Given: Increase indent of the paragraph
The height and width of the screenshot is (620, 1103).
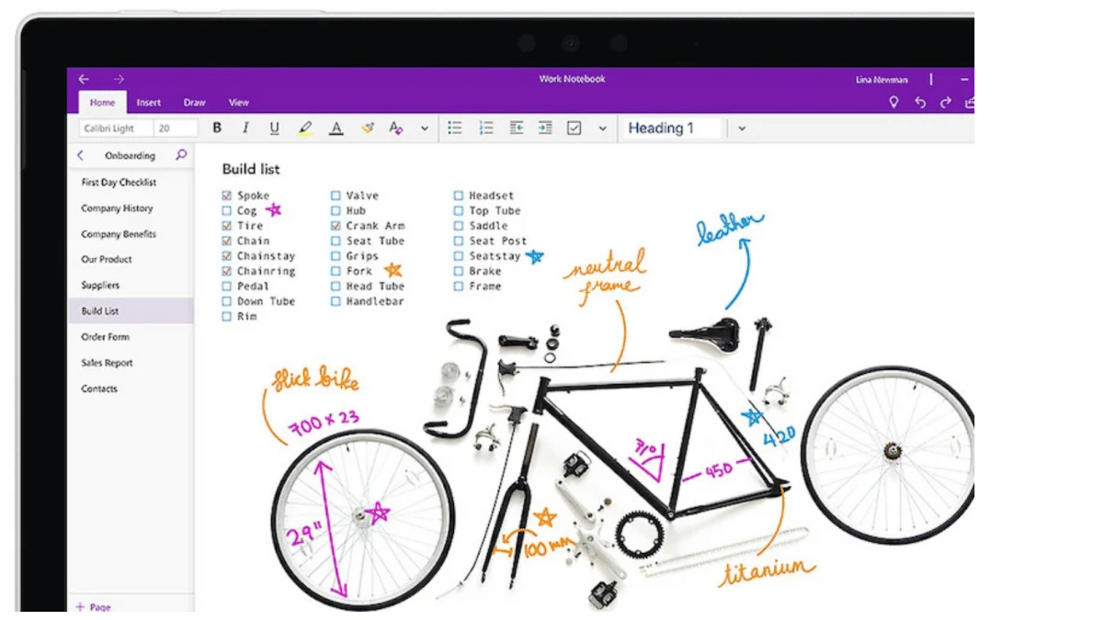Looking at the screenshot, I should [545, 129].
